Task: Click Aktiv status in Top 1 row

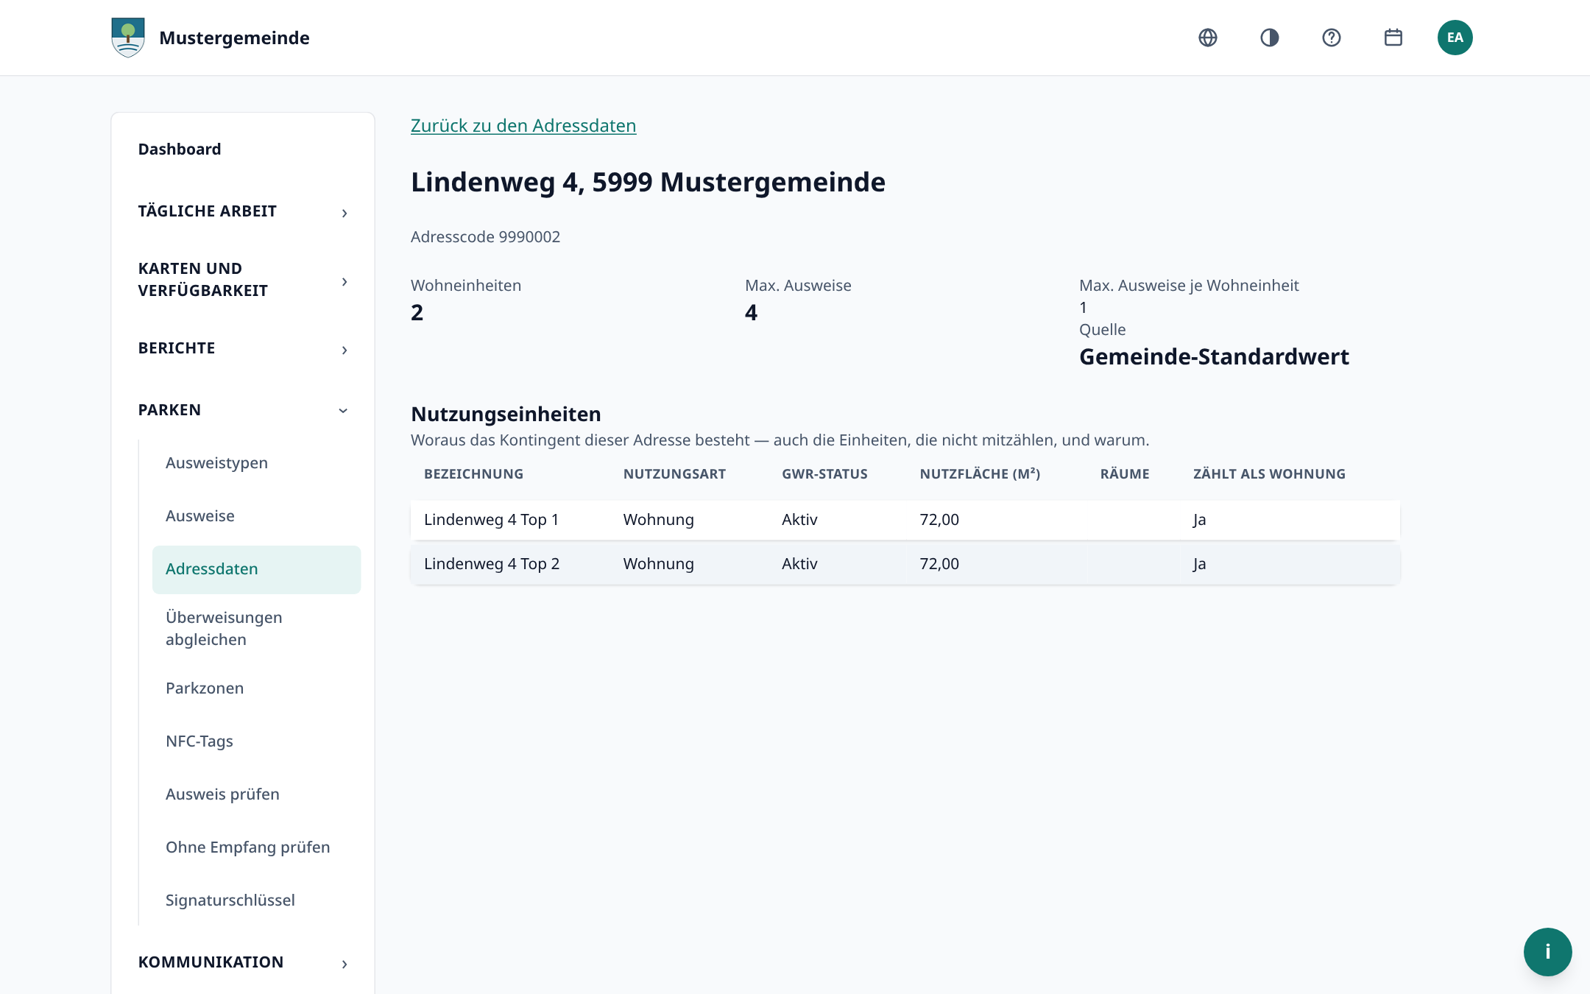Action: click(799, 520)
